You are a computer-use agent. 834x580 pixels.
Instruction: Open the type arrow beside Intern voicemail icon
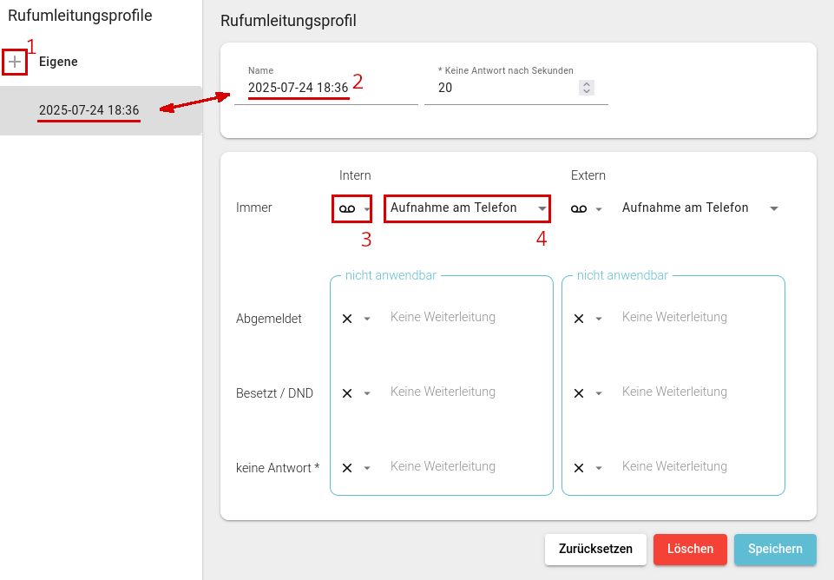[x=367, y=209]
